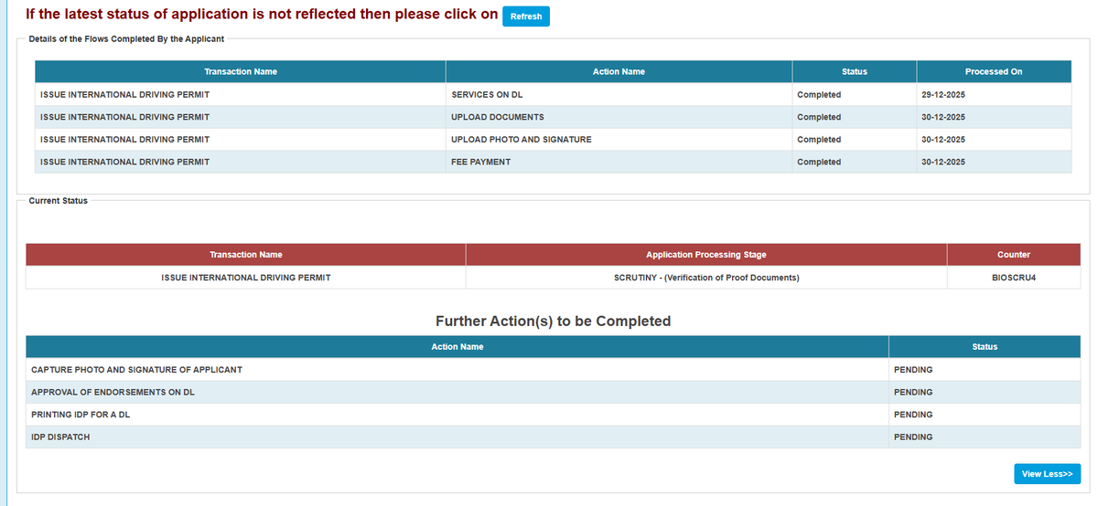The width and height of the screenshot is (1098, 506).
Task: Select the UPLOAD PHOTO AND SIGNATURE cell
Action: 619,140
